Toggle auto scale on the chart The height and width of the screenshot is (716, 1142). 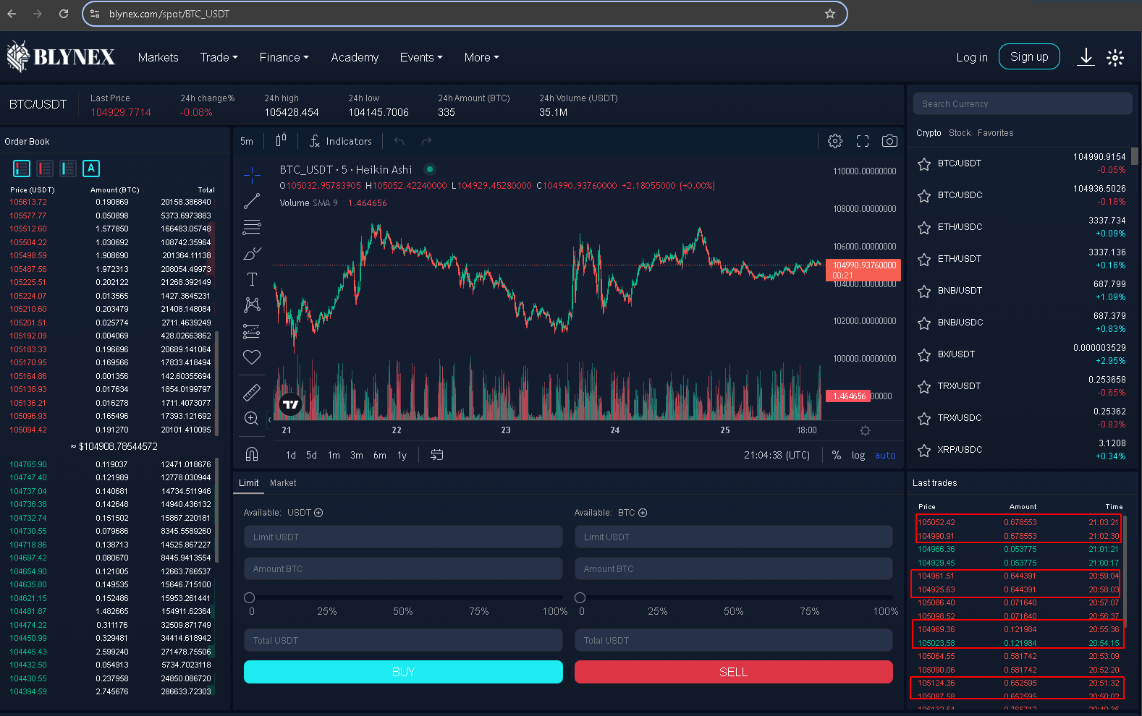[x=885, y=455]
